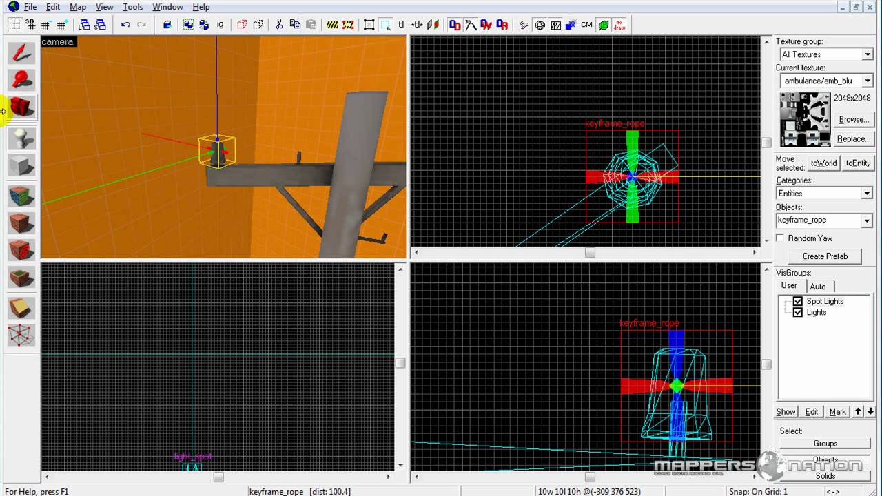The height and width of the screenshot is (496, 882).
Task: Click the current texture preview thumbnail
Action: click(805, 119)
